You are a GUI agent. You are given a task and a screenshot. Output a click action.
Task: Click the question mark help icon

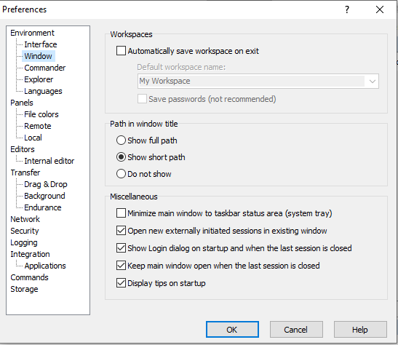347,9
